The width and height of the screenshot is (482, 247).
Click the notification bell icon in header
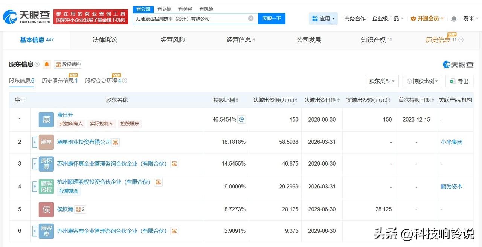pos(454,18)
